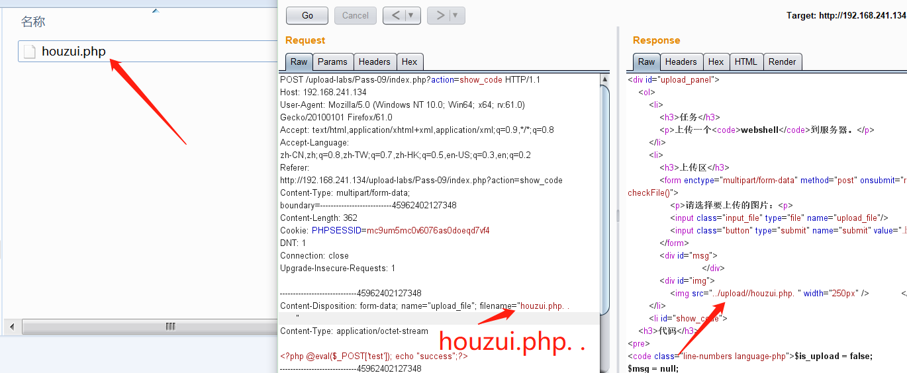Click the filename houzui.php value in request
The width and height of the screenshot is (907, 373).
[545, 306]
